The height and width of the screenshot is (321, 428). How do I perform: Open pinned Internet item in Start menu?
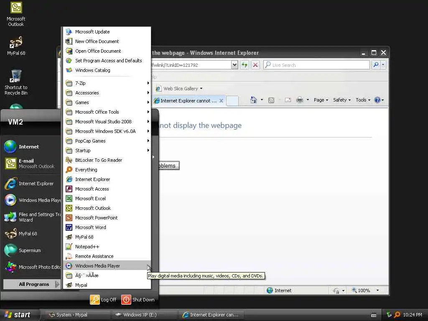coord(32,147)
